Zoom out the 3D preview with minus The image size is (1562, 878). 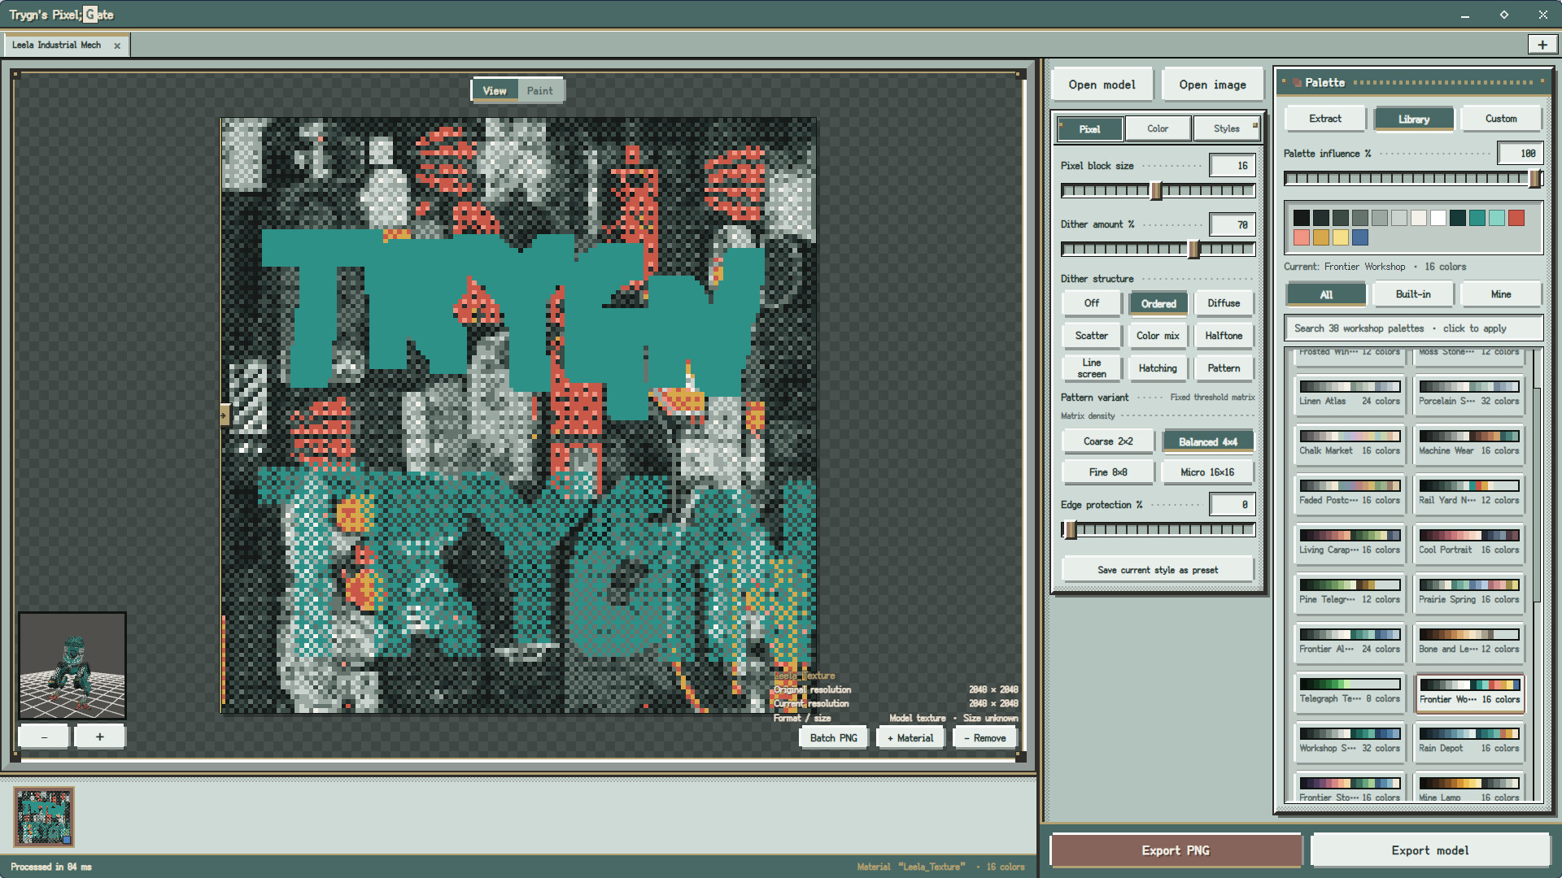[x=45, y=737]
